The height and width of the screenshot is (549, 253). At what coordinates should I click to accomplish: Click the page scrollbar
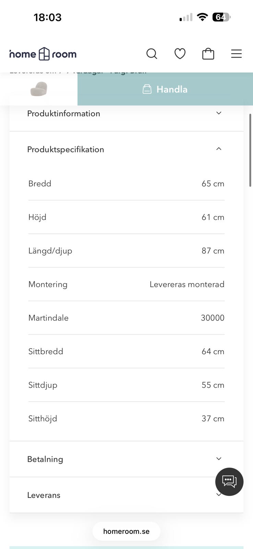pyautogui.click(x=250, y=150)
